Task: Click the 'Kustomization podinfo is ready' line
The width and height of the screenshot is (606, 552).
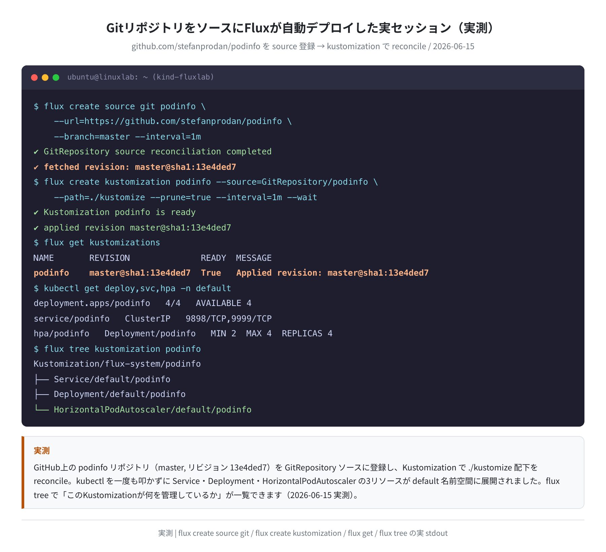Action: (x=114, y=212)
